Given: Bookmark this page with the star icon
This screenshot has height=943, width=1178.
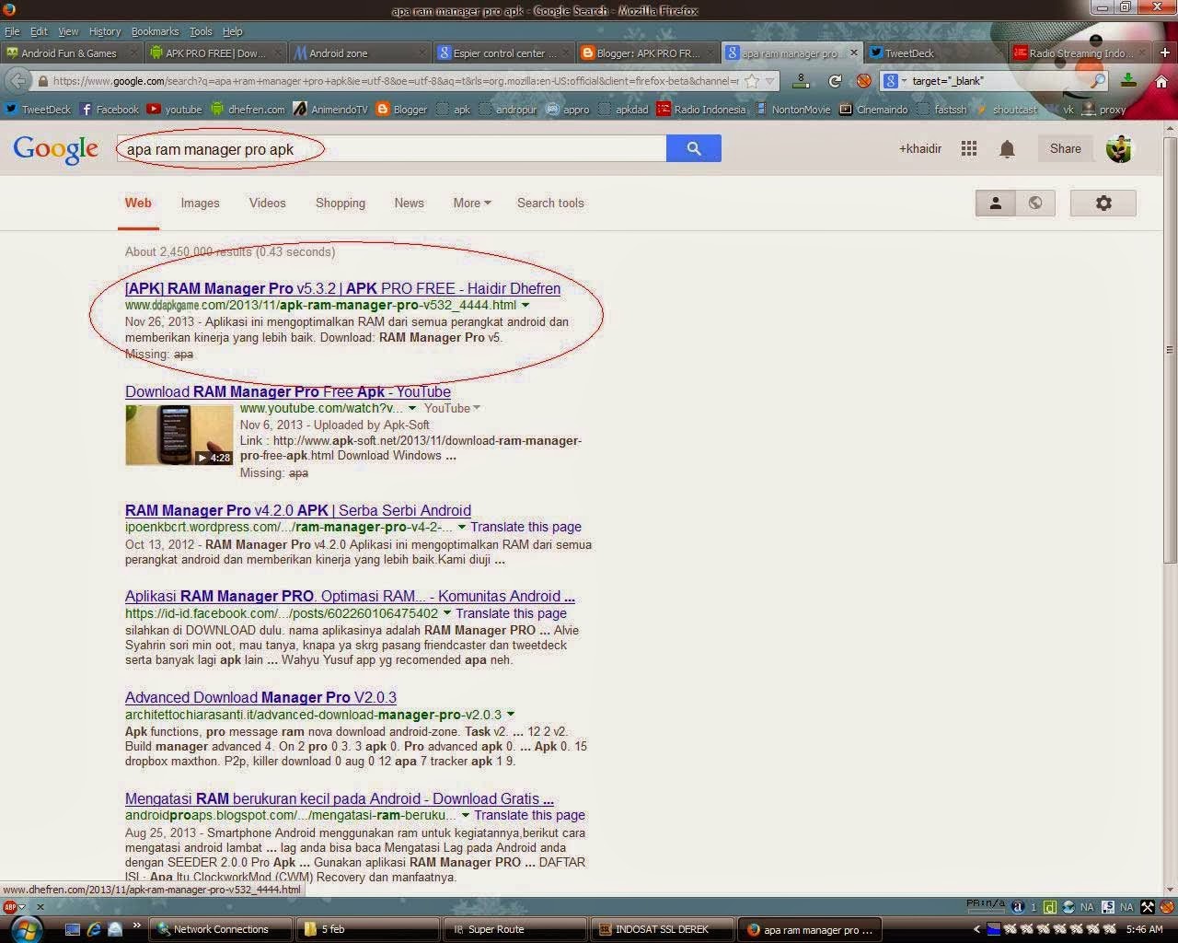Looking at the screenshot, I should [752, 81].
